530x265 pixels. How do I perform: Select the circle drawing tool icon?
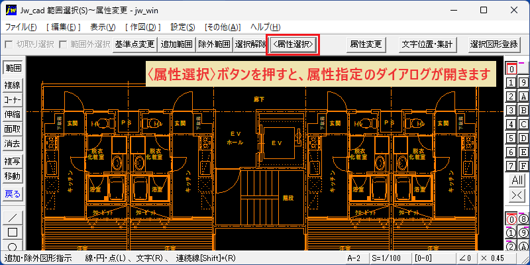(x=13, y=246)
